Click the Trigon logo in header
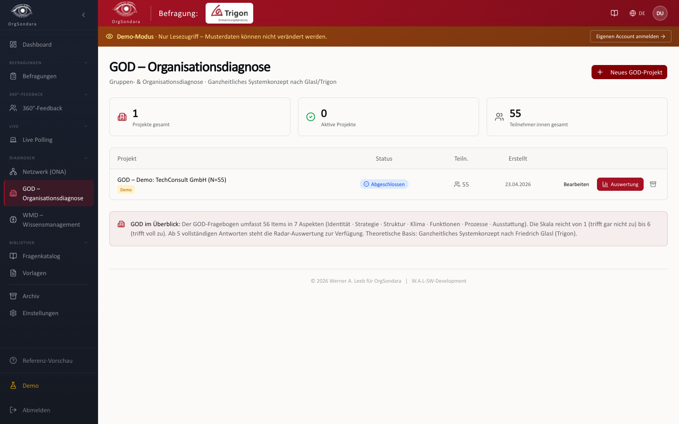 (229, 13)
